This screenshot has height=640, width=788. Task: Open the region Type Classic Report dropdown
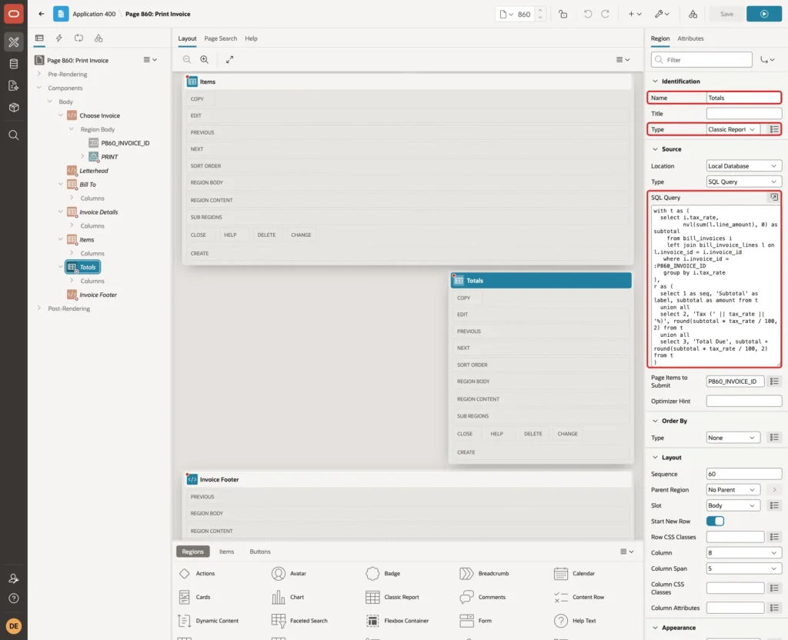coord(733,129)
